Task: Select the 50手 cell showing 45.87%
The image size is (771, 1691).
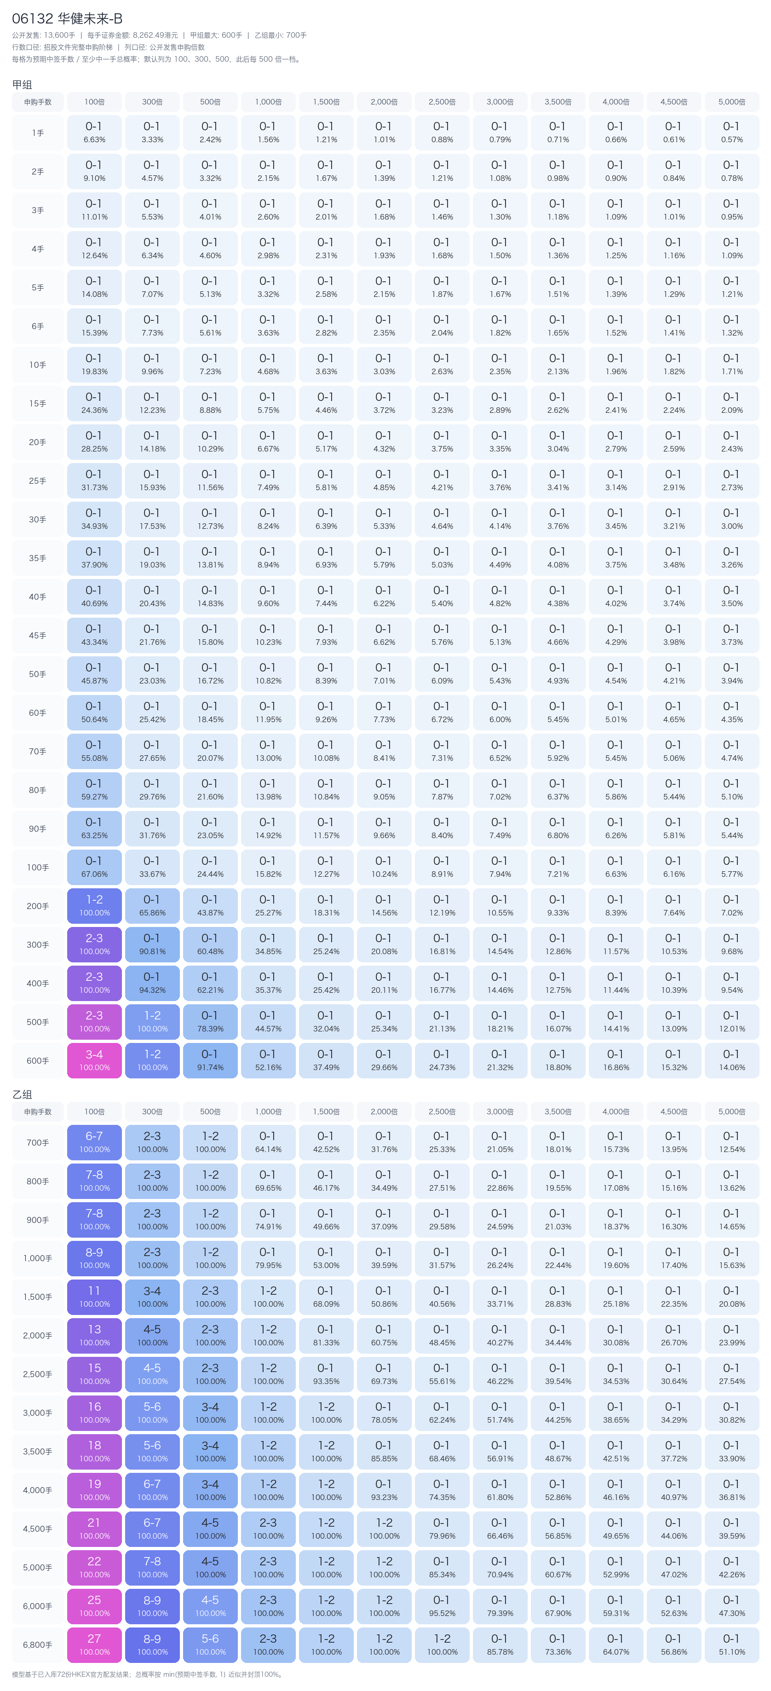Action: [94, 673]
